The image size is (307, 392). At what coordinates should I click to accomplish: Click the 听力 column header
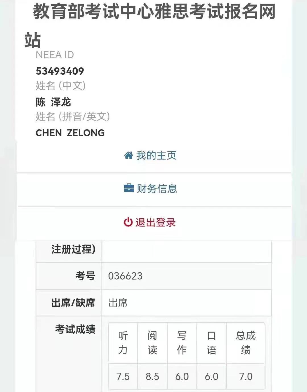[123, 343]
